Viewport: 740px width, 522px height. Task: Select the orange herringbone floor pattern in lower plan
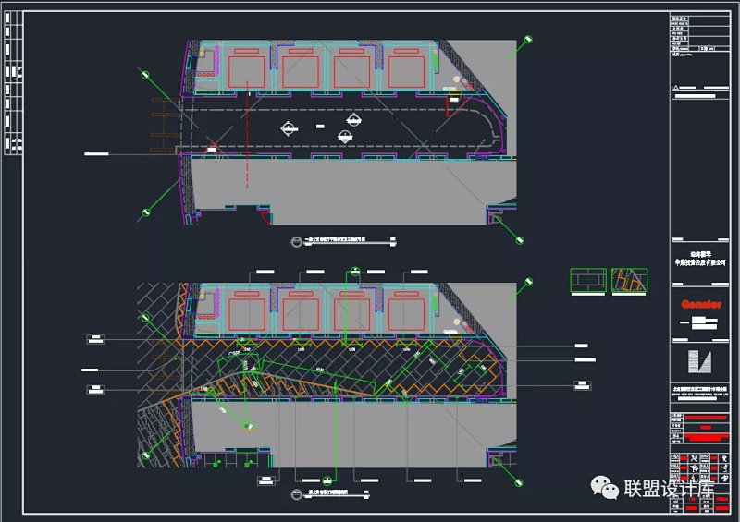click(351, 360)
